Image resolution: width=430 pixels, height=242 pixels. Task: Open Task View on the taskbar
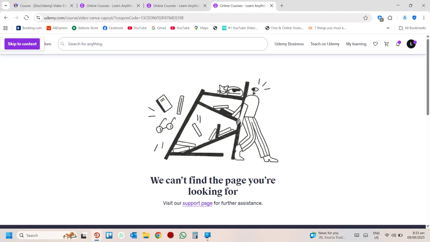84,236
